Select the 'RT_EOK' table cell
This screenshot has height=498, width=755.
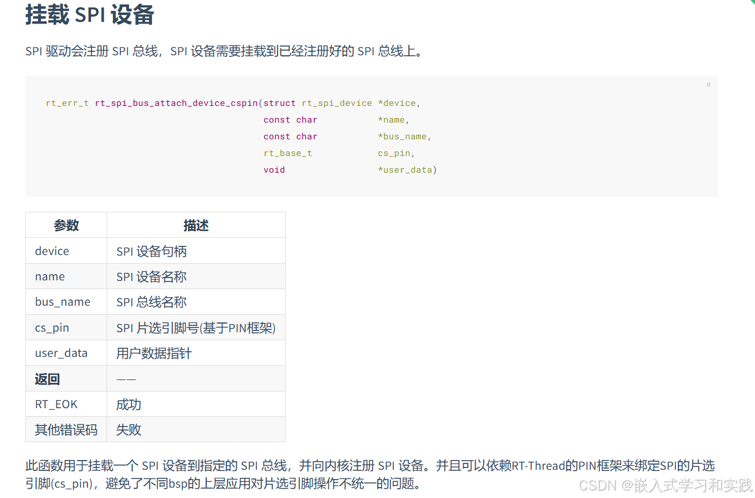click(x=66, y=404)
